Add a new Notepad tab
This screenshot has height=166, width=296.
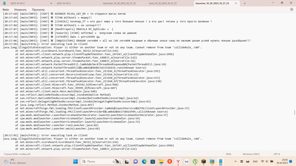[x=245, y=3]
